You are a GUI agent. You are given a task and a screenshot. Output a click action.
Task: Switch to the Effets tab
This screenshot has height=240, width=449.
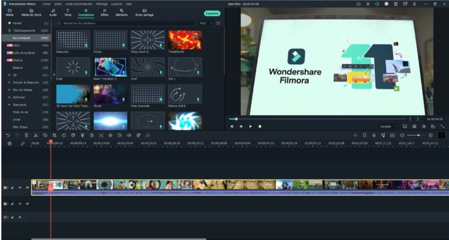click(x=105, y=13)
